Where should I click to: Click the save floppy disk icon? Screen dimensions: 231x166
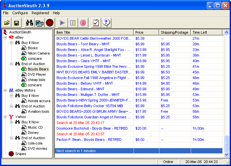(x=16, y=23)
